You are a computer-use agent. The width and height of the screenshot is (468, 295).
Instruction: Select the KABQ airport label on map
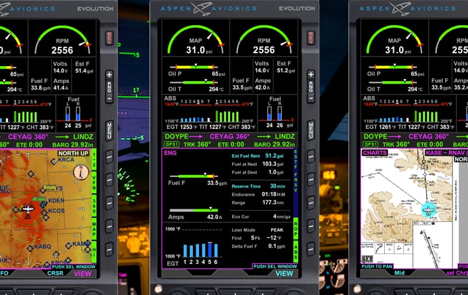coord(43,246)
